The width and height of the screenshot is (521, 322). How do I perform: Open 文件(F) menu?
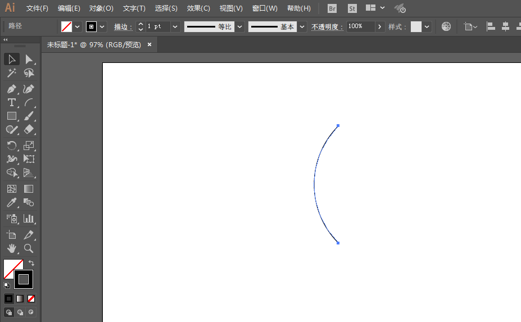37,8
